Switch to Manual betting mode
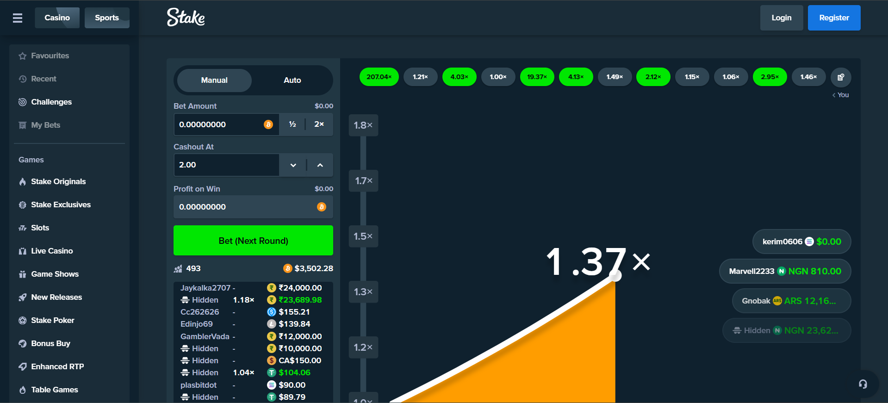This screenshot has height=403, width=888. [x=214, y=80]
